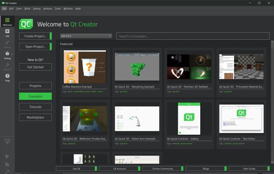Click tags line under Gallery example

point(180,144)
